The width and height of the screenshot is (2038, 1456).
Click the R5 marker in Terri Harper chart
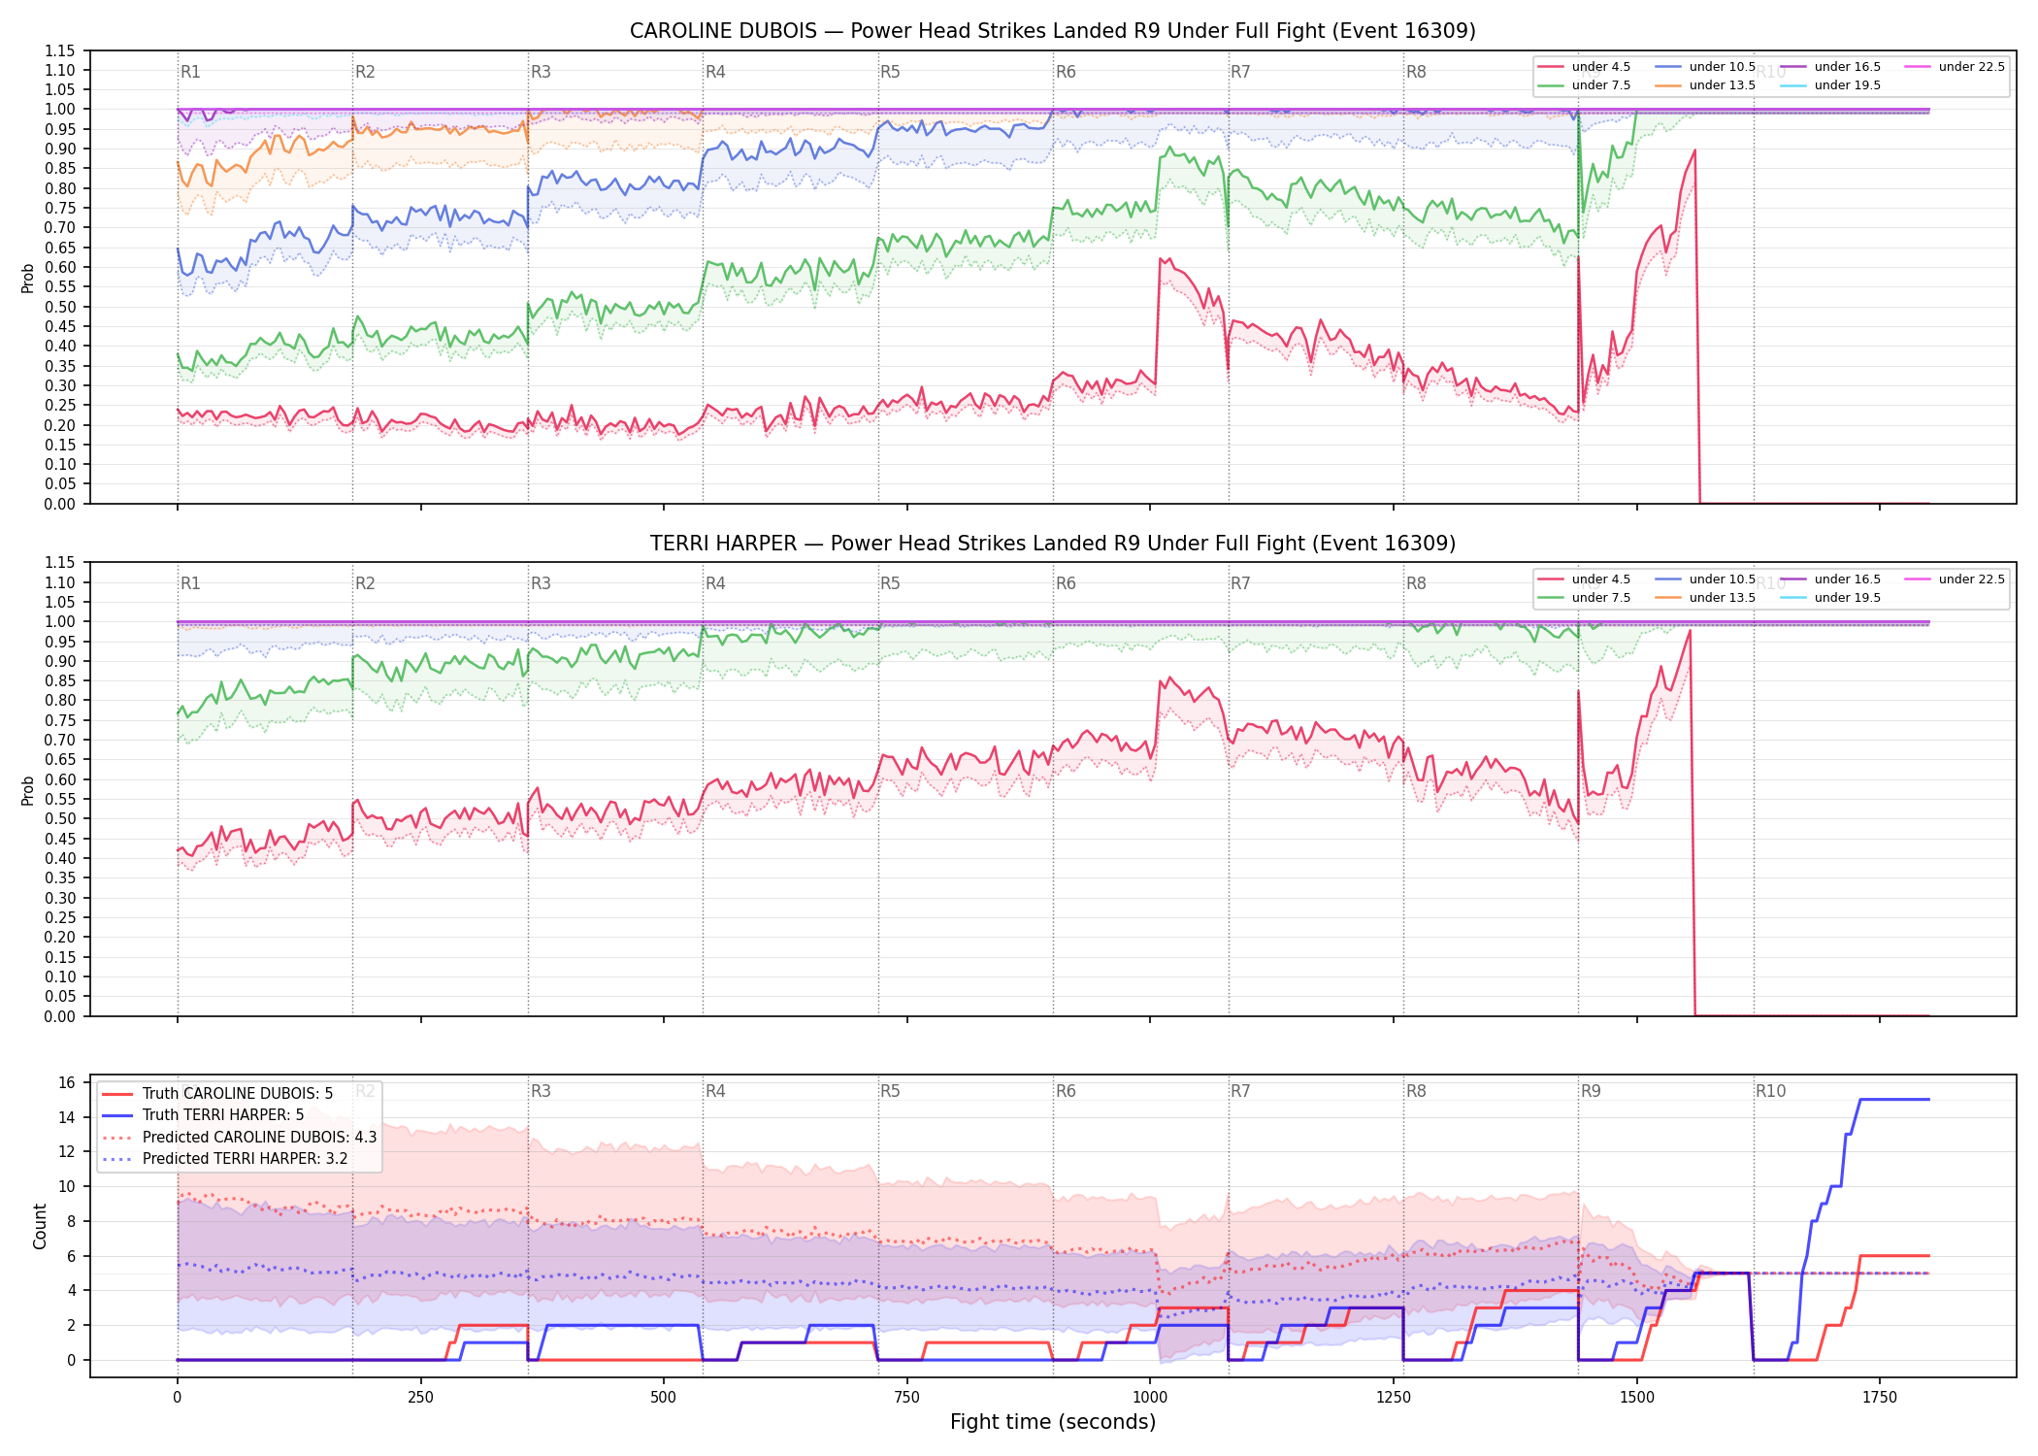(x=890, y=583)
